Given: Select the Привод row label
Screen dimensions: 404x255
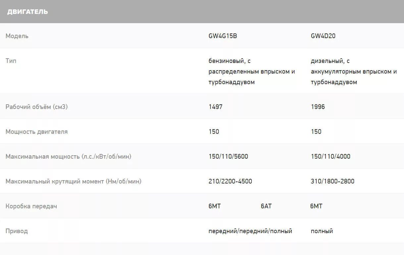Looking at the screenshot, I should [17, 231].
